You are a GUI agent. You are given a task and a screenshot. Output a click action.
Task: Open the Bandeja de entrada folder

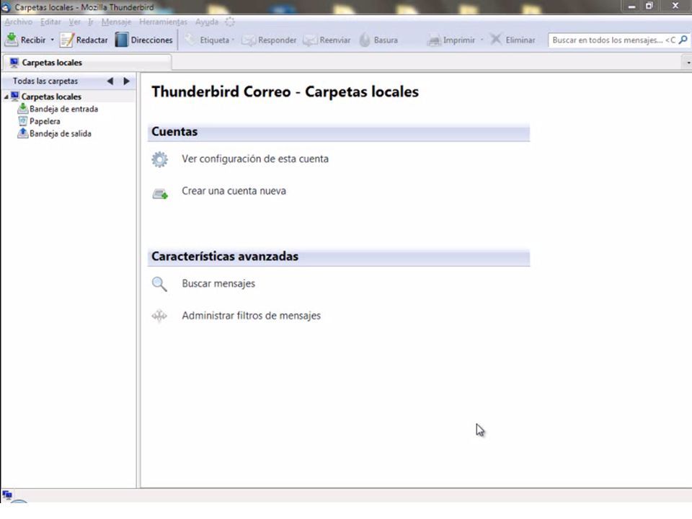tap(63, 109)
